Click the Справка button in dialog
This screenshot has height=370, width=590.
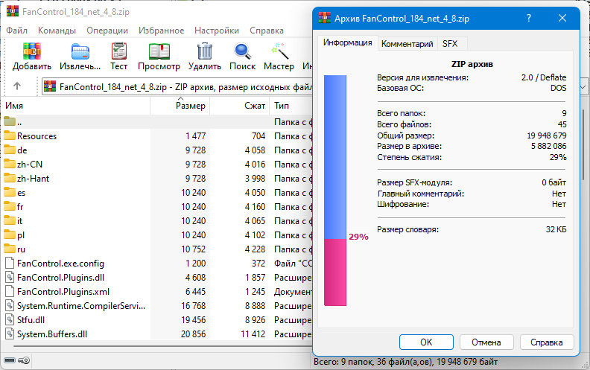pos(547,342)
